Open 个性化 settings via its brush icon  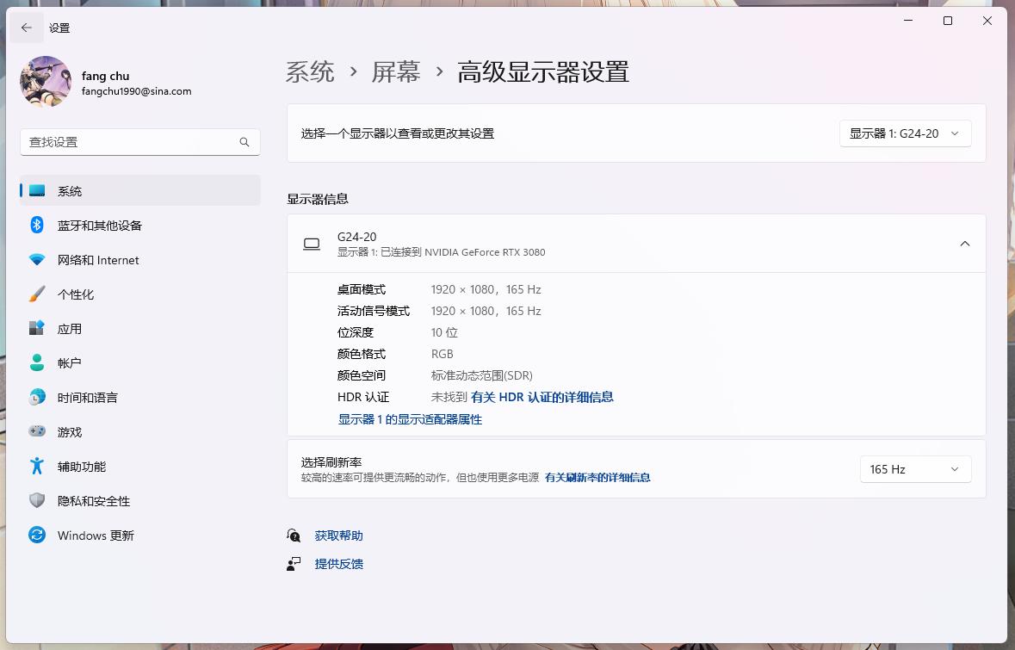[x=37, y=294]
